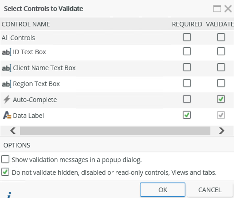This screenshot has width=234, height=198.
Task: Click the Data Label icon
Action: (7, 116)
